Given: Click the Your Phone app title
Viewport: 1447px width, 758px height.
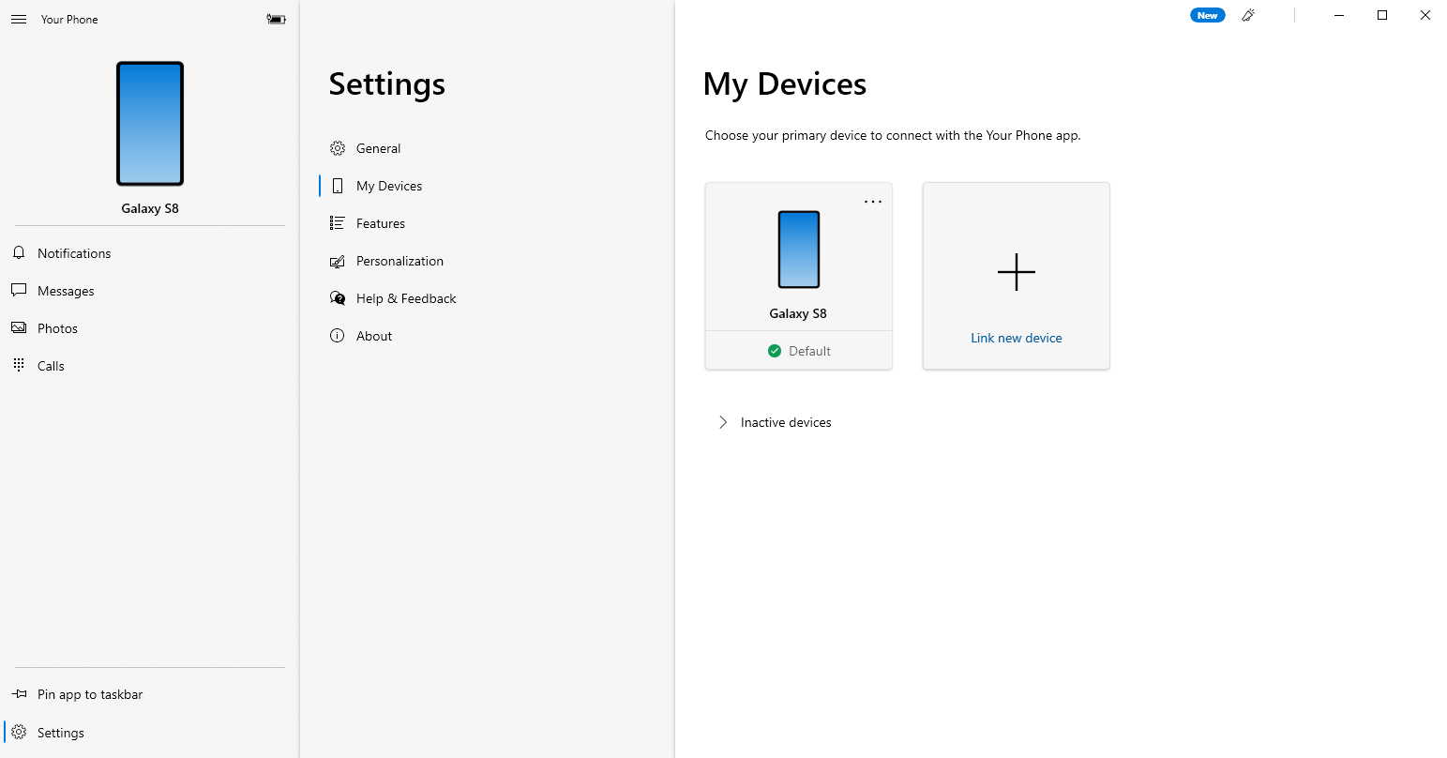Looking at the screenshot, I should 69,19.
